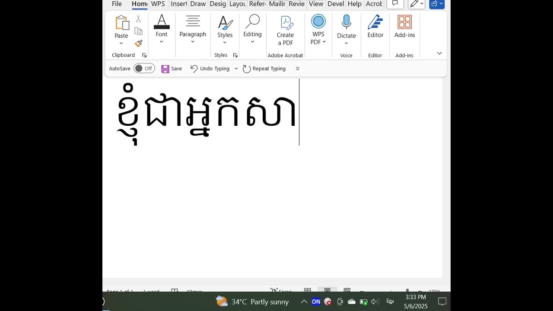The width and height of the screenshot is (553, 311).
Task: Start Dictate with the microphone icon
Action: point(346,23)
